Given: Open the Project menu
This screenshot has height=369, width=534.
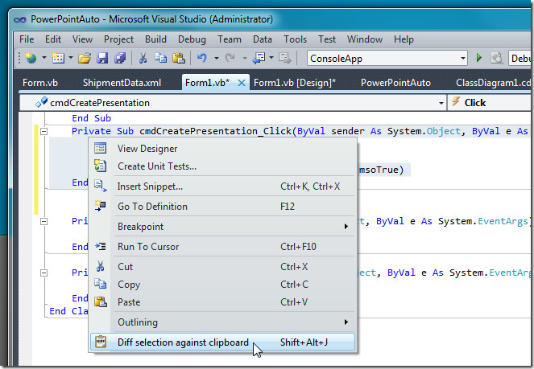Looking at the screenshot, I should [x=119, y=39].
